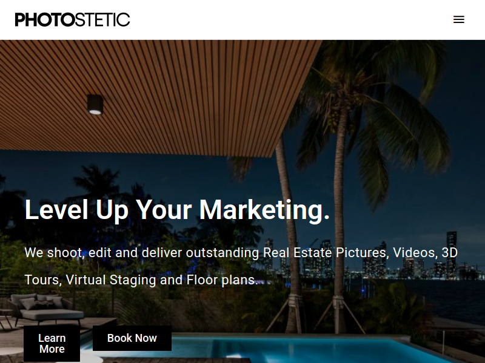The image size is (485, 363).
Task: Click the 3D text in tagline
Action: click(449, 252)
